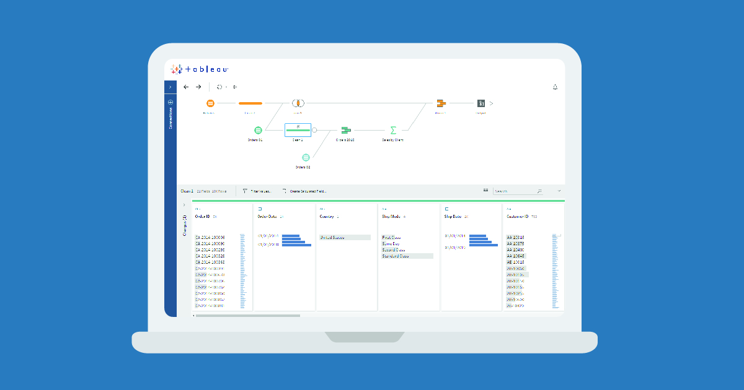Change the Ship Date data type icon

(x=446, y=209)
